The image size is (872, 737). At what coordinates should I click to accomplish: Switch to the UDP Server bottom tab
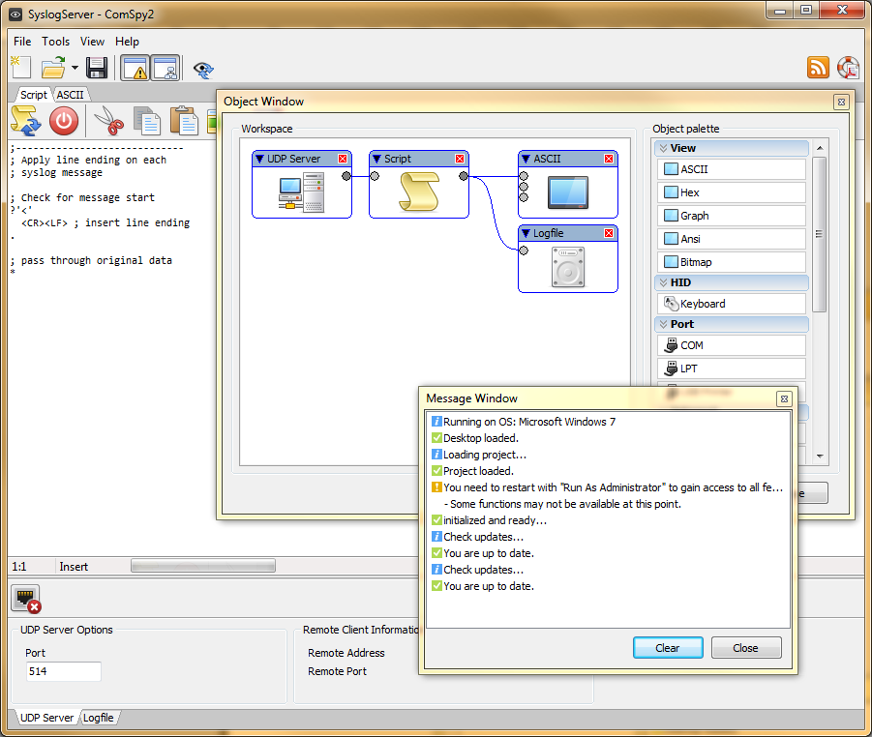pos(46,718)
